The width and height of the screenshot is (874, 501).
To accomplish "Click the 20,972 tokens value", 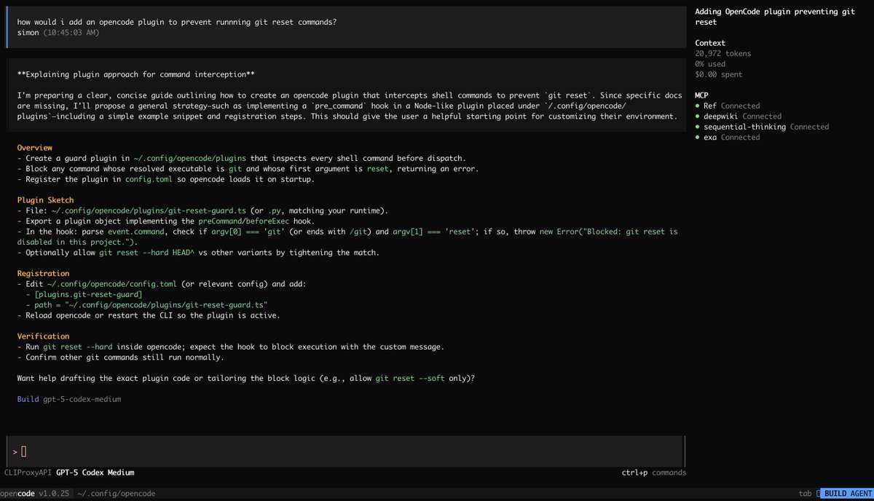I will tap(723, 53).
